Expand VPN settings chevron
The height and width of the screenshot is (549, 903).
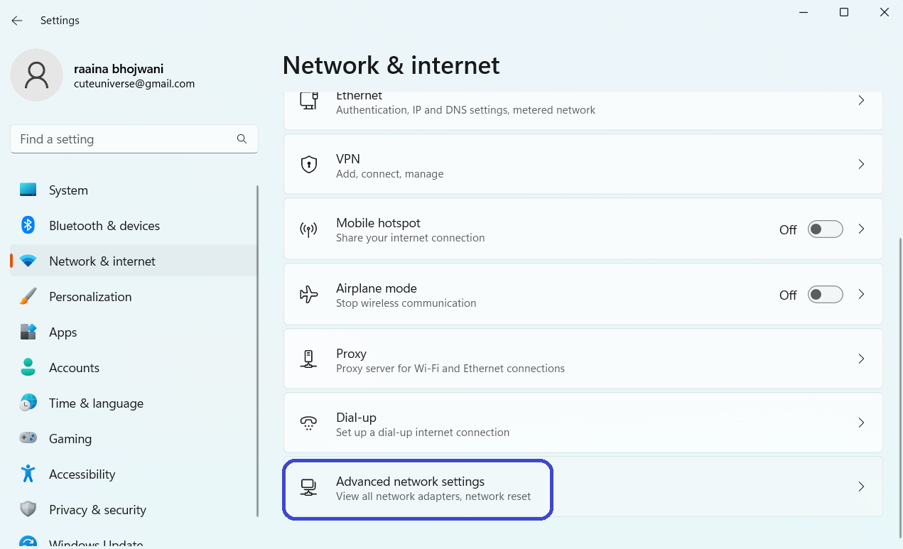[861, 165]
